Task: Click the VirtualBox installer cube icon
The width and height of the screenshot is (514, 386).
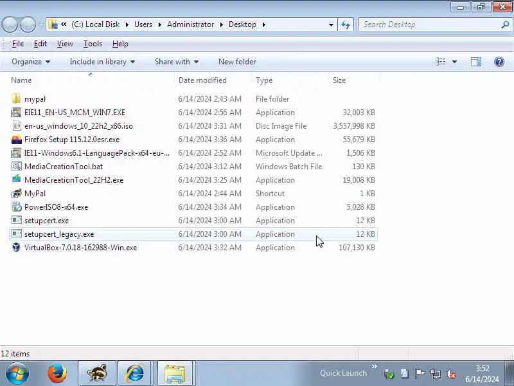Action: click(x=16, y=247)
